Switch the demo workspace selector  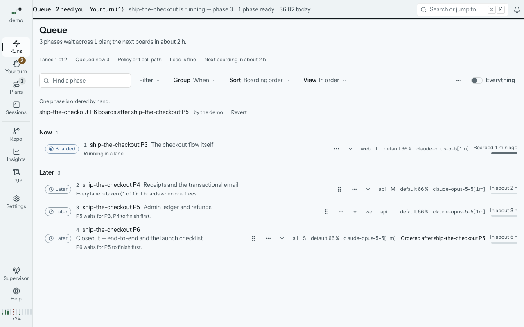tap(16, 18)
